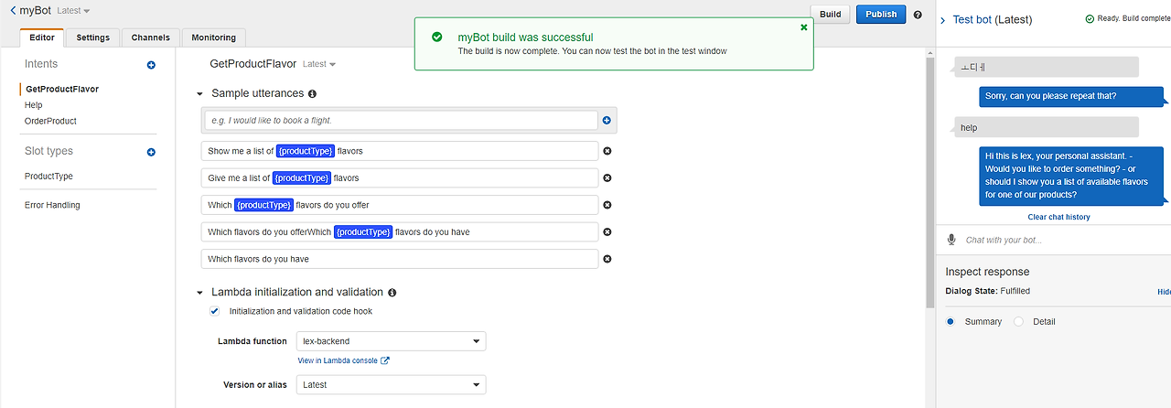Toggle Initialization and validation code hook checkbox
1171x408 pixels.
click(x=214, y=311)
